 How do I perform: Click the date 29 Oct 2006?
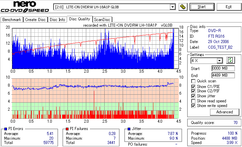click(x=218, y=42)
